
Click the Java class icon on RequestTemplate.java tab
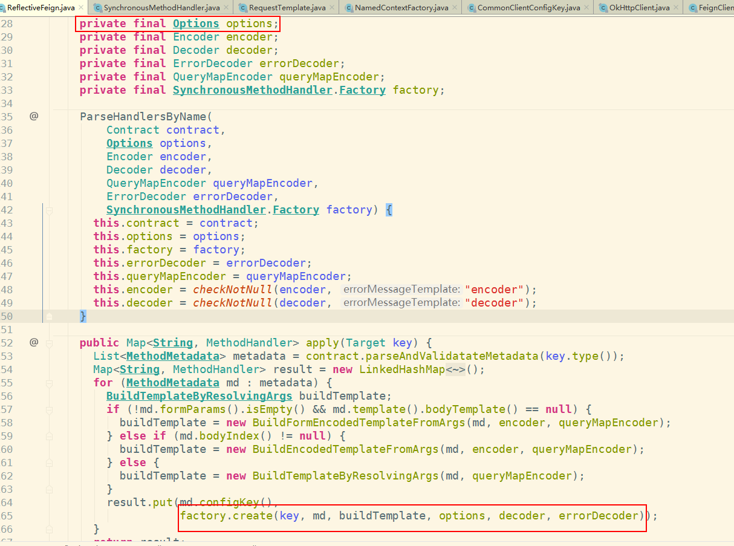click(242, 8)
